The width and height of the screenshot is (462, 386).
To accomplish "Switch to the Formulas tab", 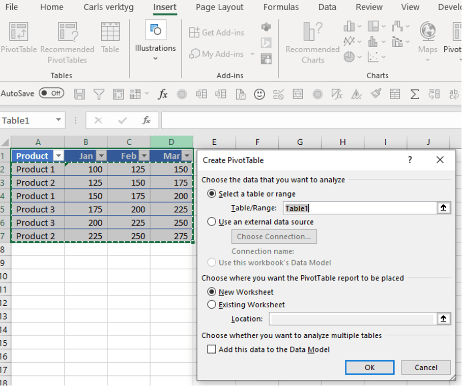I will tap(281, 7).
